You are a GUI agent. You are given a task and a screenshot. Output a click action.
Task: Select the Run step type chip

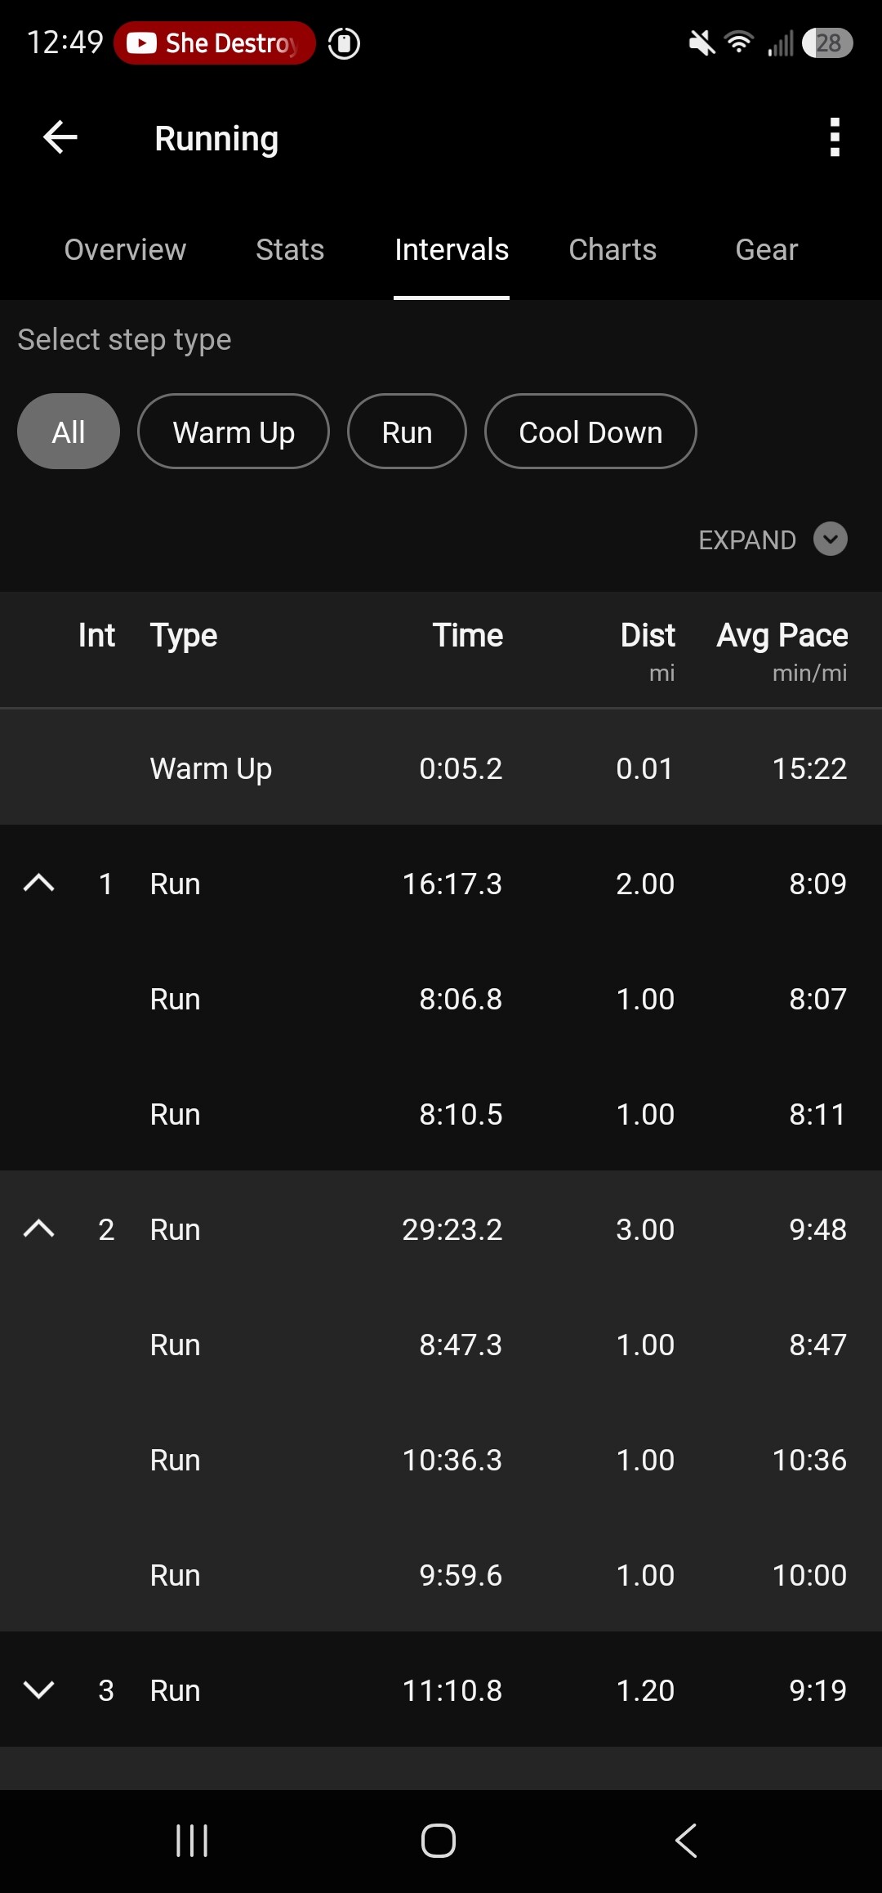[x=407, y=432]
